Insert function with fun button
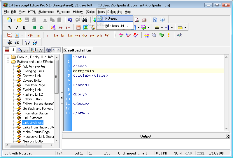This screenshot has width=233, height=158. 37,35
